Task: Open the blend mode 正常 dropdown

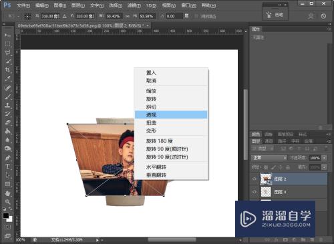Action: tap(269, 158)
